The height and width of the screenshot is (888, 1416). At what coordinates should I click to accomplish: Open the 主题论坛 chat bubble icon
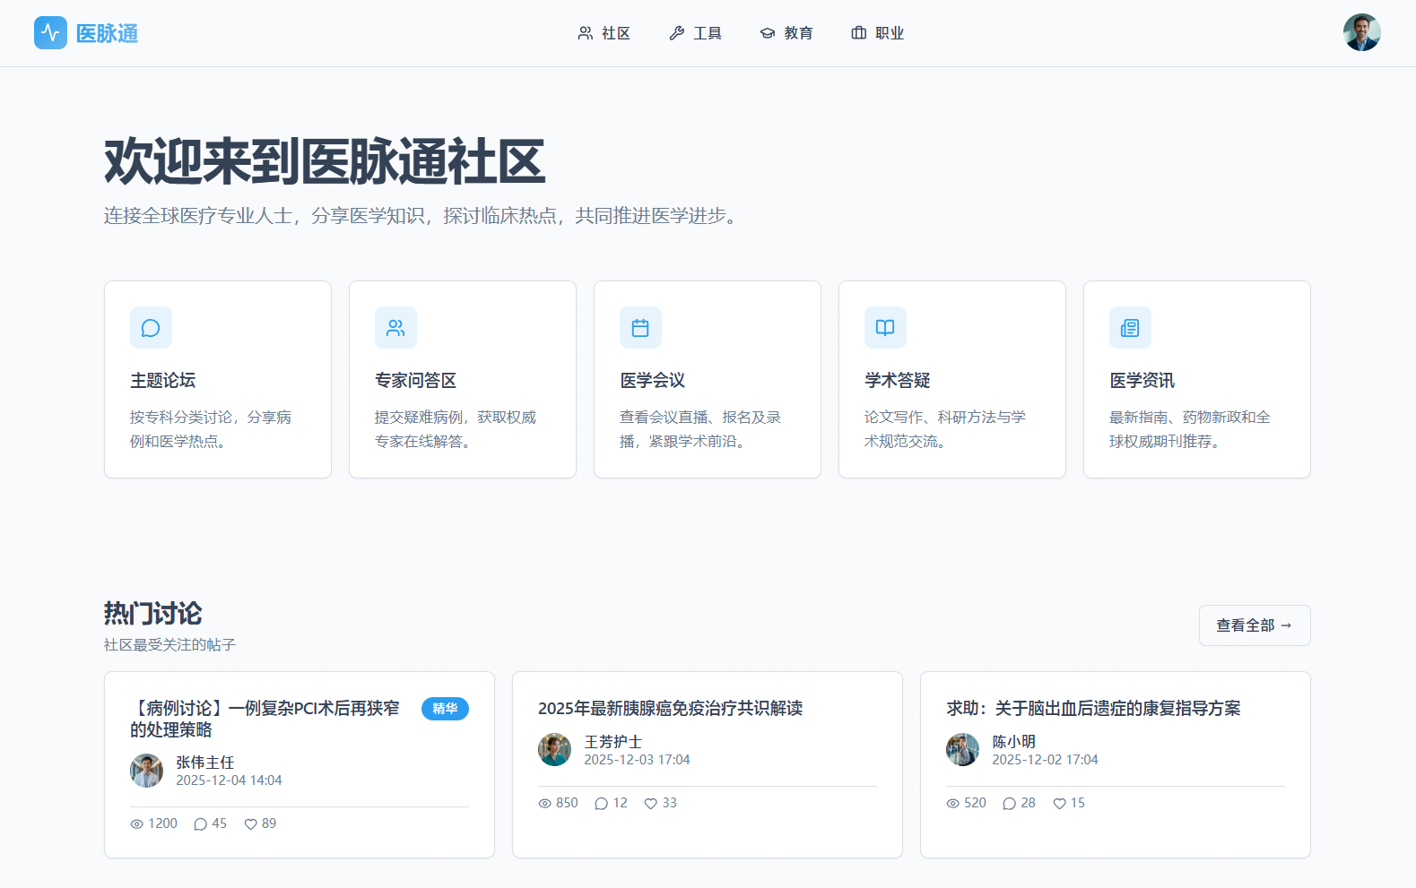pos(151,328)
